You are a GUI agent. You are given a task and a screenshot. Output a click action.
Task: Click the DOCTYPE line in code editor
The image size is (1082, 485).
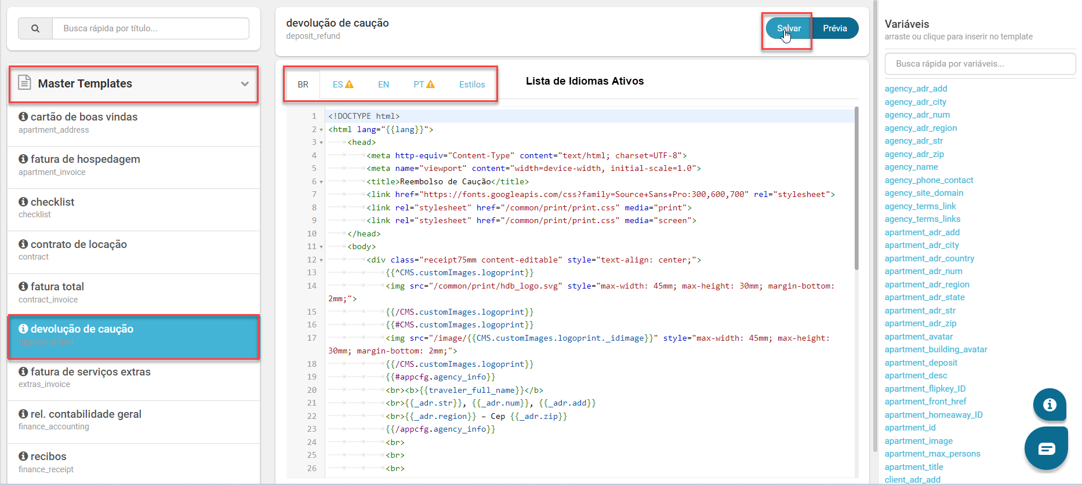point(590,116)
